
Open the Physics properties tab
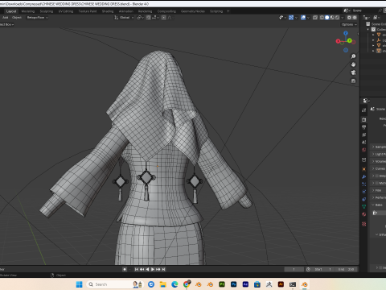(363, 192)
